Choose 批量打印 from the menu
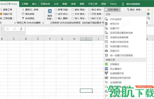 pyautogui.click(x=125, y=28)
